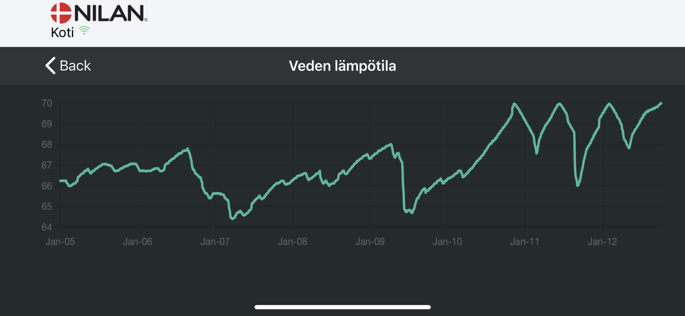The width and height of the screenshot is (685, 316).
Task: Click the "Veden lämpötila" page title
Action: coord(342,66)
